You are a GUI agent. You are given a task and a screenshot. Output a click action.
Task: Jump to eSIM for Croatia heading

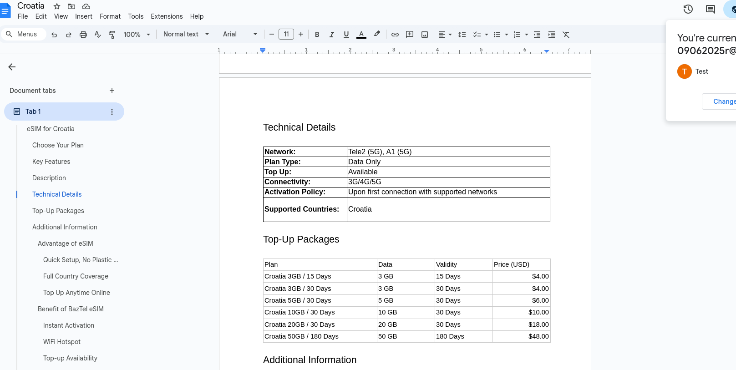click(x=51, y=129)
